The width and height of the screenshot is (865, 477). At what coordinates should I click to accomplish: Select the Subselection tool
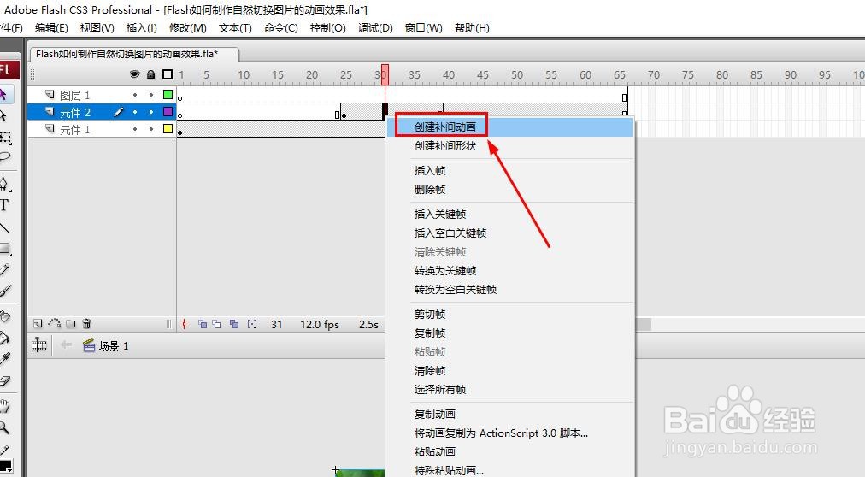click(4, 115)
